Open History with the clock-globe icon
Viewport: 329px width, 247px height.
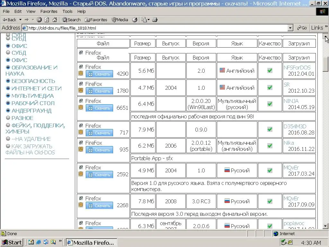(x=135, y=20)
